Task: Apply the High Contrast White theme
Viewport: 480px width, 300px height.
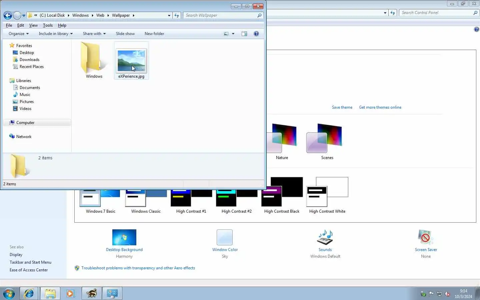Action: tap(327, 196)
